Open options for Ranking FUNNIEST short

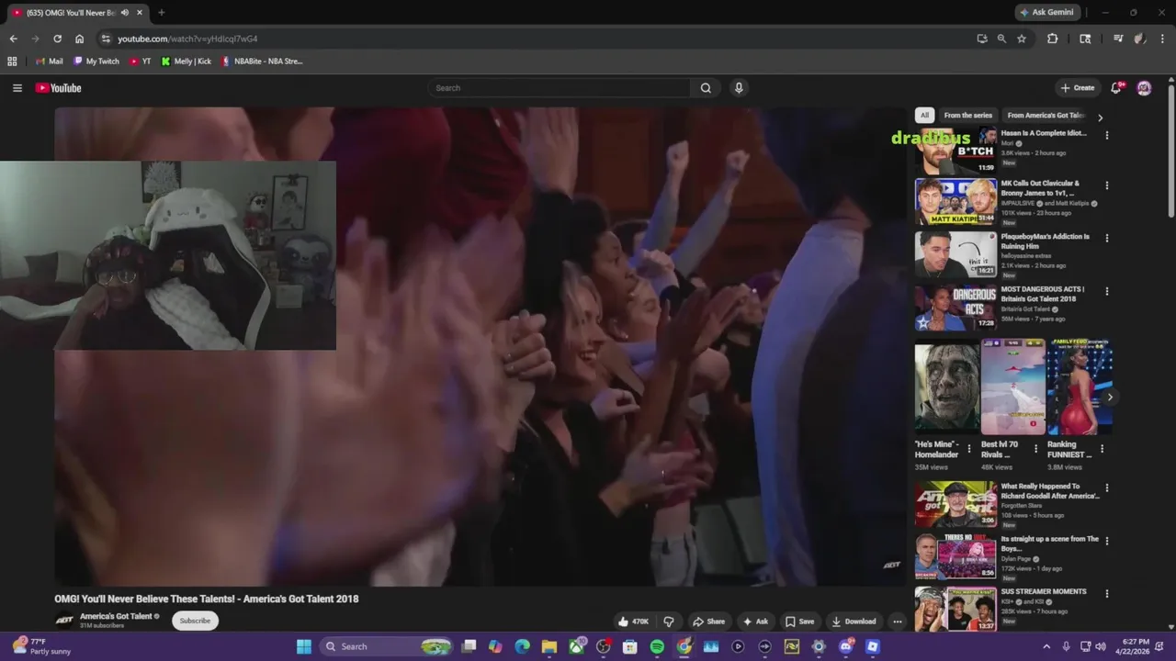pyautogui.click(x=1102, y=449)
